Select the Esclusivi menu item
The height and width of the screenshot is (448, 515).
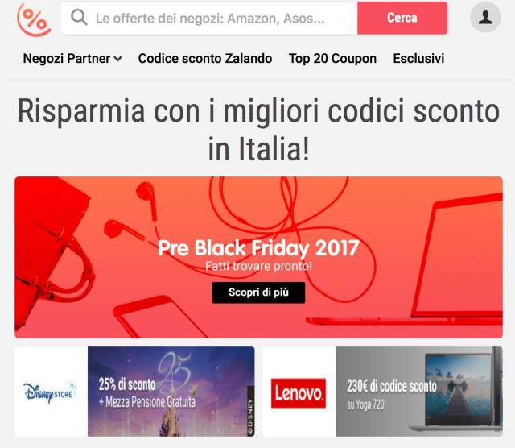[418, 59]
